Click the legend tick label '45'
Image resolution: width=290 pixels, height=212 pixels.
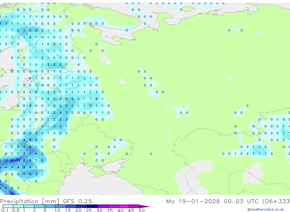coord(131,210)
